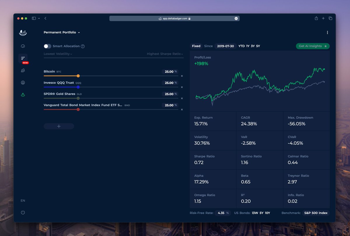Open the Highest Sharpe Ratio dropdown

pyautogui.click(x=165, y=54)
